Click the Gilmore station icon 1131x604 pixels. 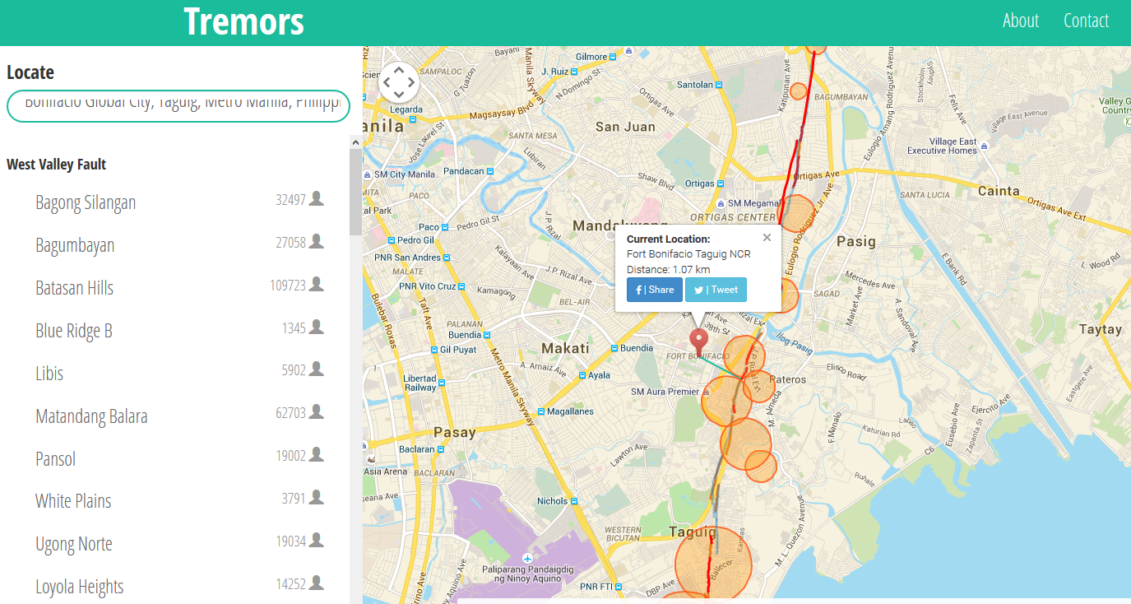[614, 57]
